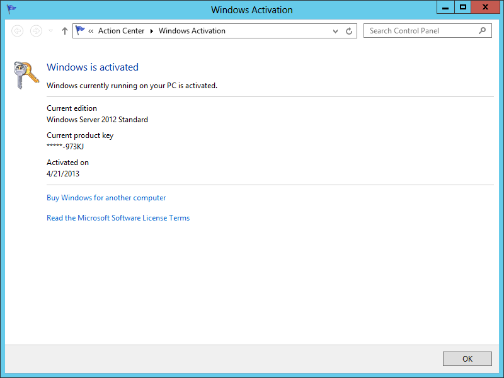Click the keys activation icon
The height and width of the screenshot is (378, 504).
point(26,76)
